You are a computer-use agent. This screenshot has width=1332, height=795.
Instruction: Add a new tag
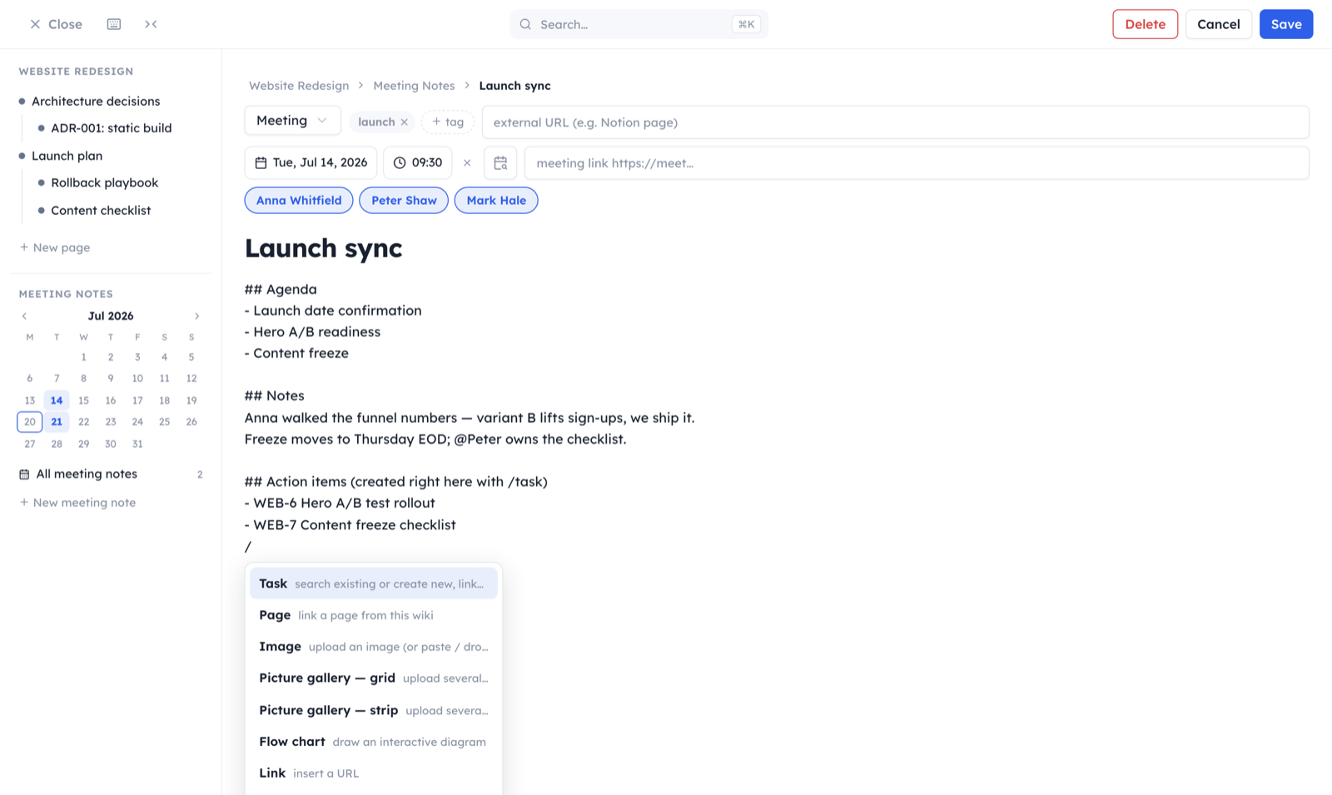tap(448, 122)
